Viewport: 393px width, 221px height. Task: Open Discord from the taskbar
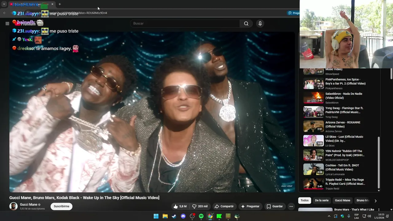click(183, 216)
